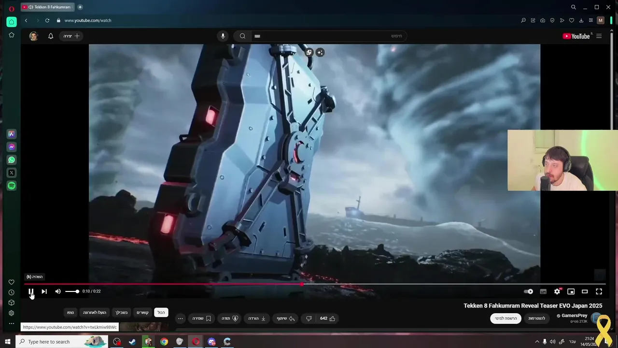Open the Share (שיתוף) button
This screenshot has height=348, width=618.
tap(285, 319)
